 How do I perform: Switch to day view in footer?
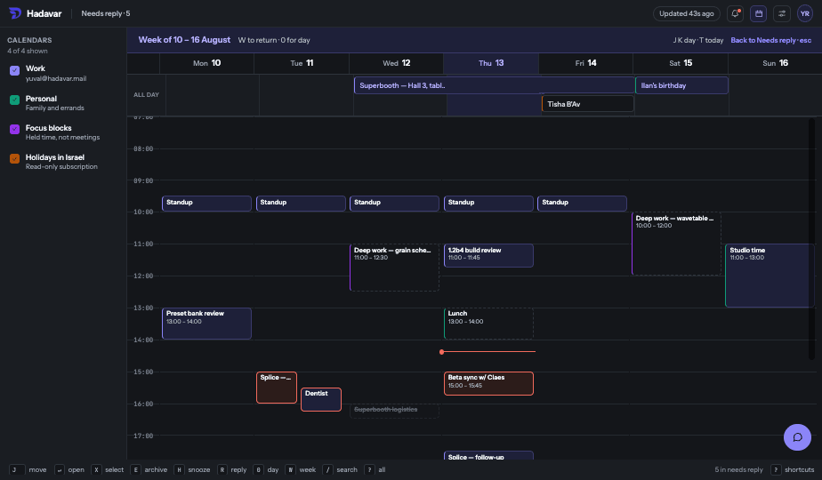[x=266, y=470]
